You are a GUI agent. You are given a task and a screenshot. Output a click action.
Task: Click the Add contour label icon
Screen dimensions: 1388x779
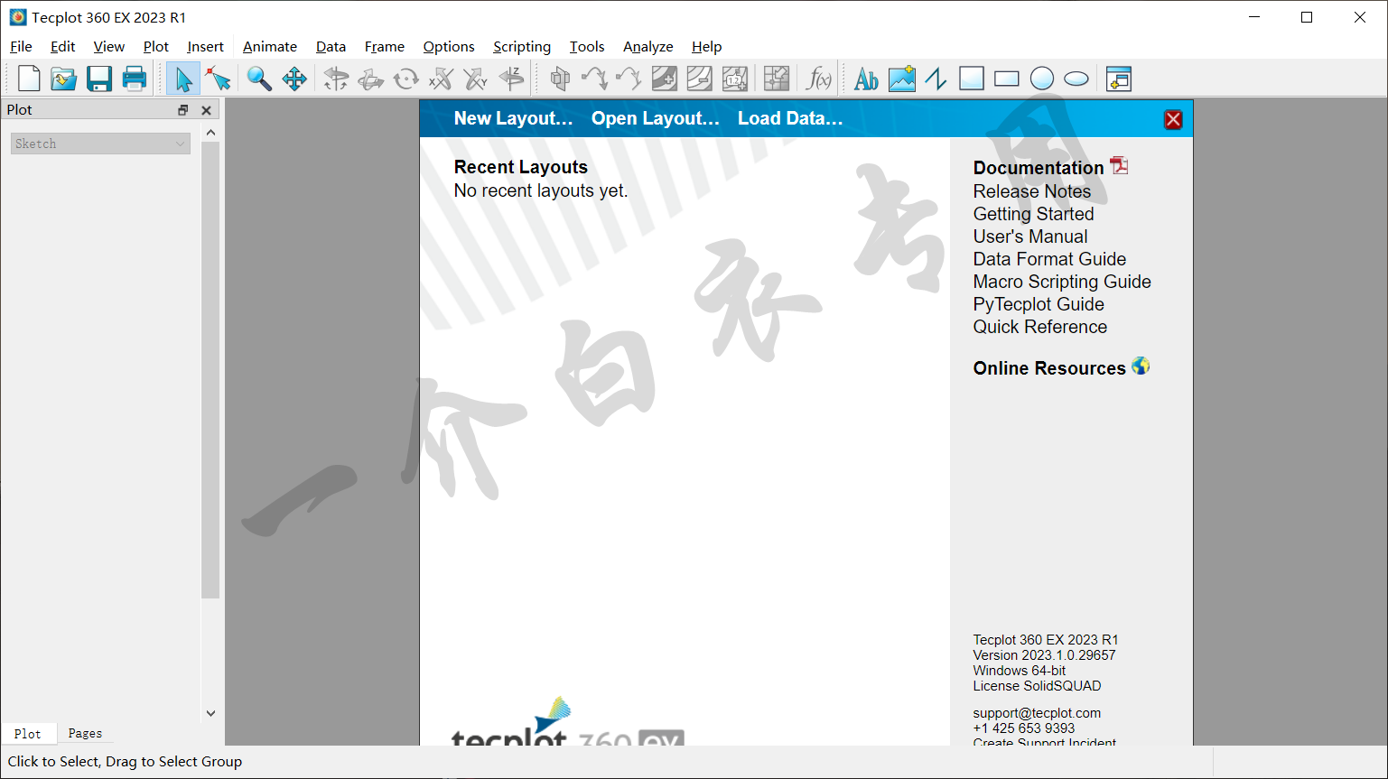(x=734, y=79)
